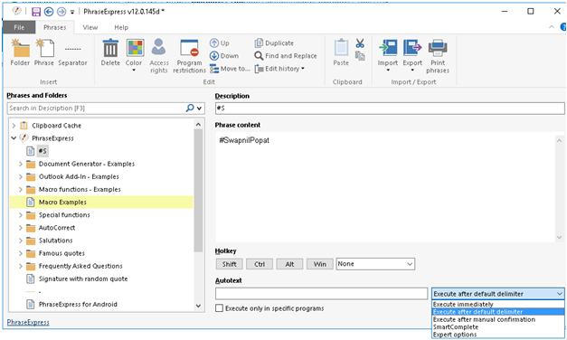Image resolution: width=567 pixels, height=340 pixels.
Task: Select Frequently Asked Questions folder
Action: coord(80,266)
